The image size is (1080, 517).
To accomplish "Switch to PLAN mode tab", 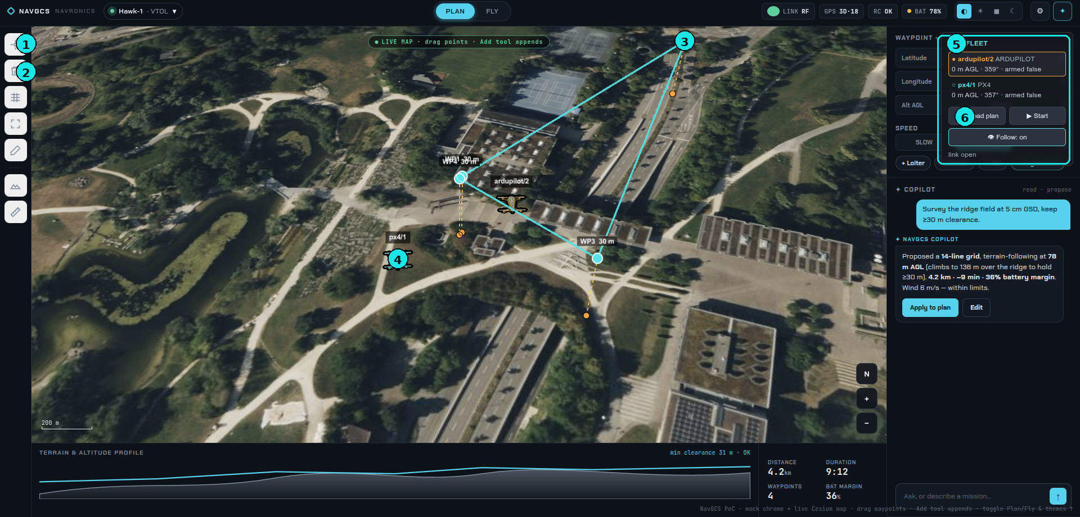I will click(454, 11).
